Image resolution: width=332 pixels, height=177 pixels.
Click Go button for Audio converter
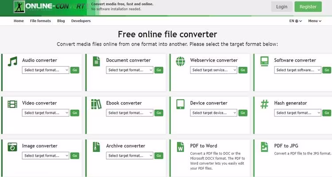(75, 70)
